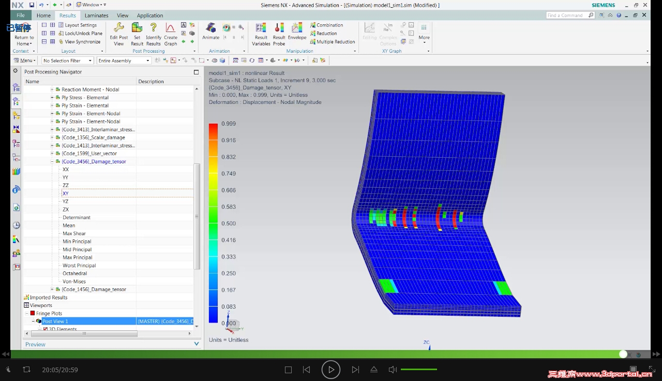Select the Von-Mises component

pyautogui.click(x=74, y=281)
